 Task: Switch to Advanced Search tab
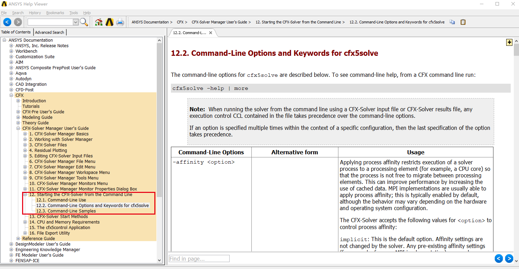(49, 32)
